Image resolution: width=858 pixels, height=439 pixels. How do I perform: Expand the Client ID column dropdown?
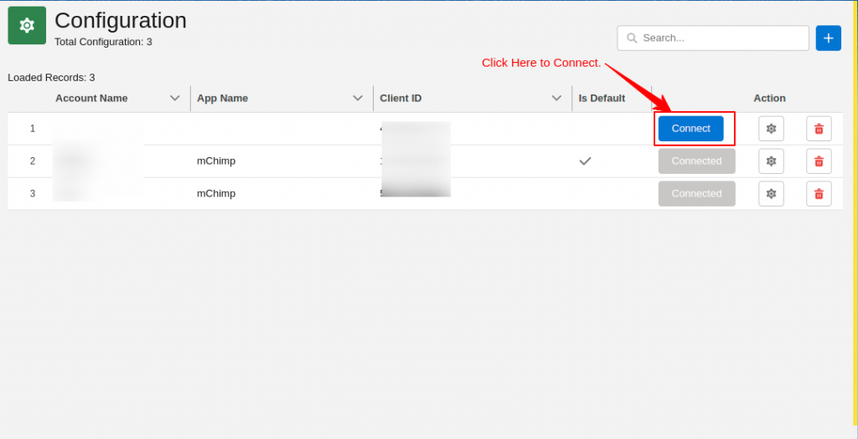556,98
